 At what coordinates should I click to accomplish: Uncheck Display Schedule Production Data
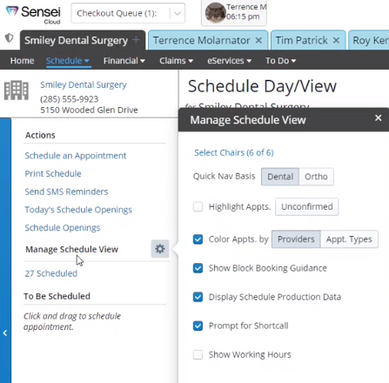(198, 297)
